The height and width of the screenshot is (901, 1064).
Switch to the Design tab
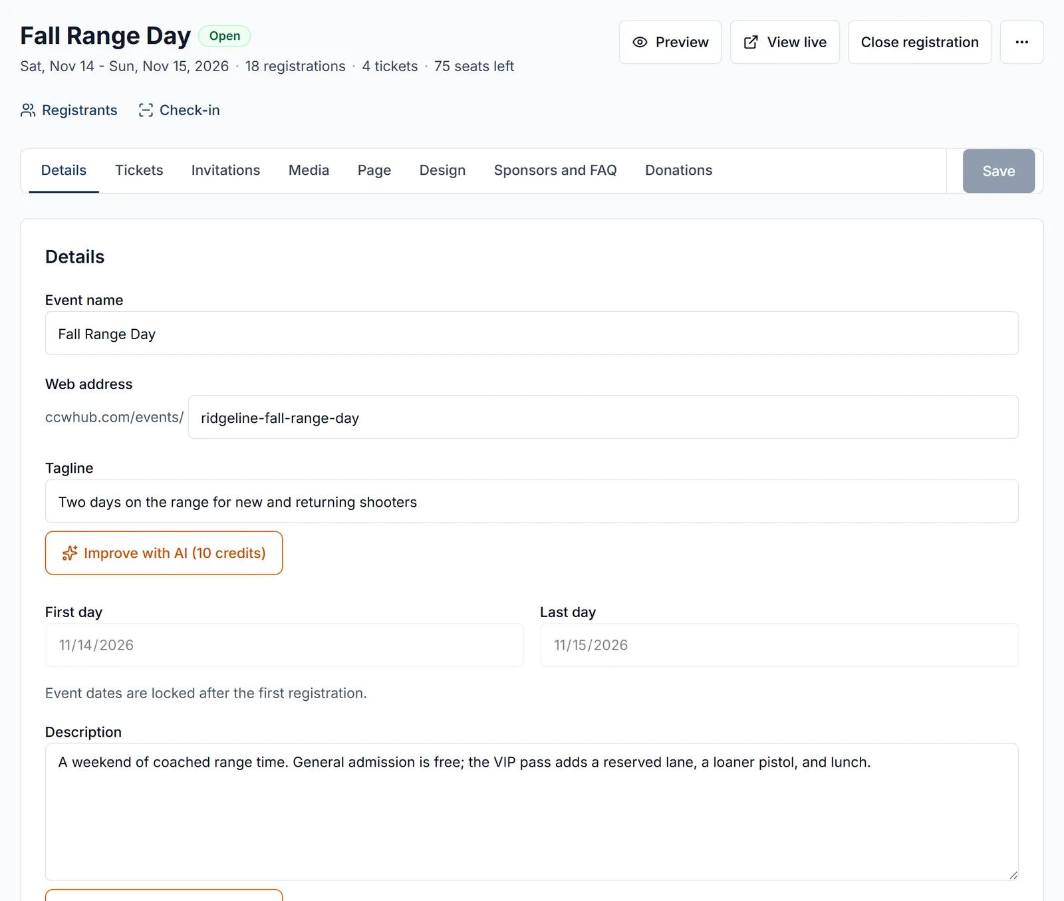pyautogui.click(x=442, y=170)
